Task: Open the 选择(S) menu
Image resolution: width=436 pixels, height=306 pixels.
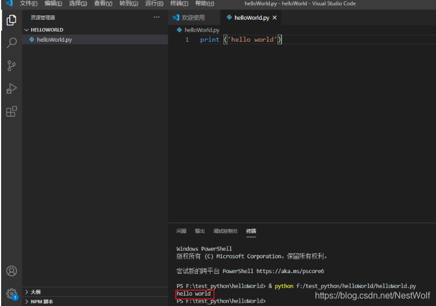Action: [x=78, y=3]
